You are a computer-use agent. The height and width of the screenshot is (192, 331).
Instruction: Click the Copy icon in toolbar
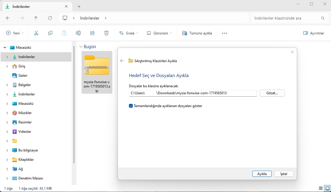(x=50, y=33)
